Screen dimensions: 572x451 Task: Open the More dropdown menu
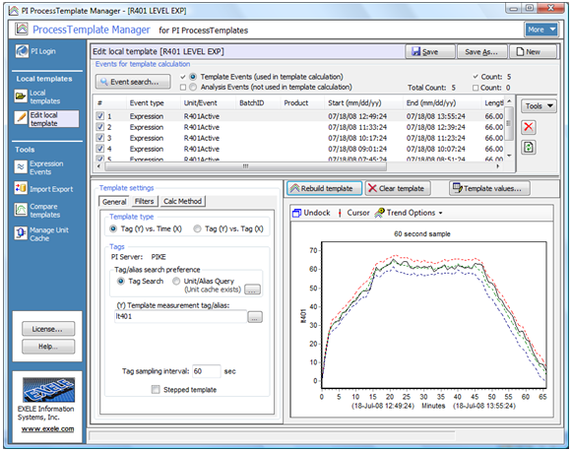pos(541,30)
